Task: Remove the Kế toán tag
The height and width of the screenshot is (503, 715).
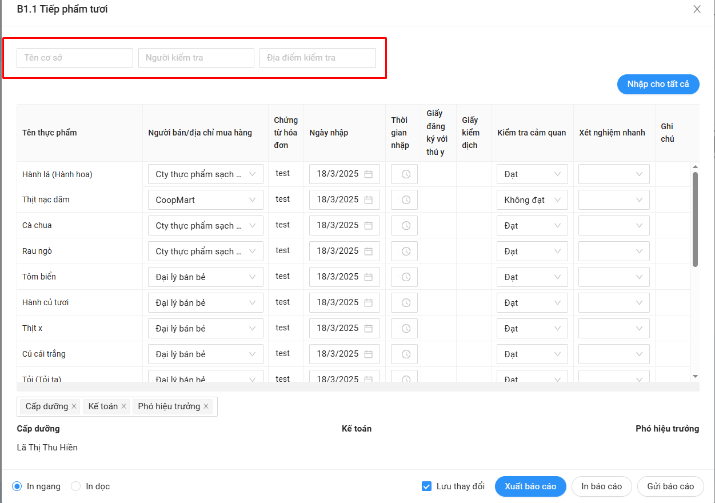Action: point(123,406)
